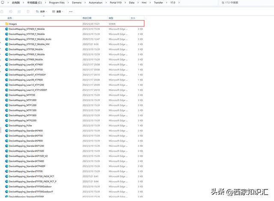Go to 此电脑 in the breadcrumb
Screen dimensions: 274x201
coord(16,3)
